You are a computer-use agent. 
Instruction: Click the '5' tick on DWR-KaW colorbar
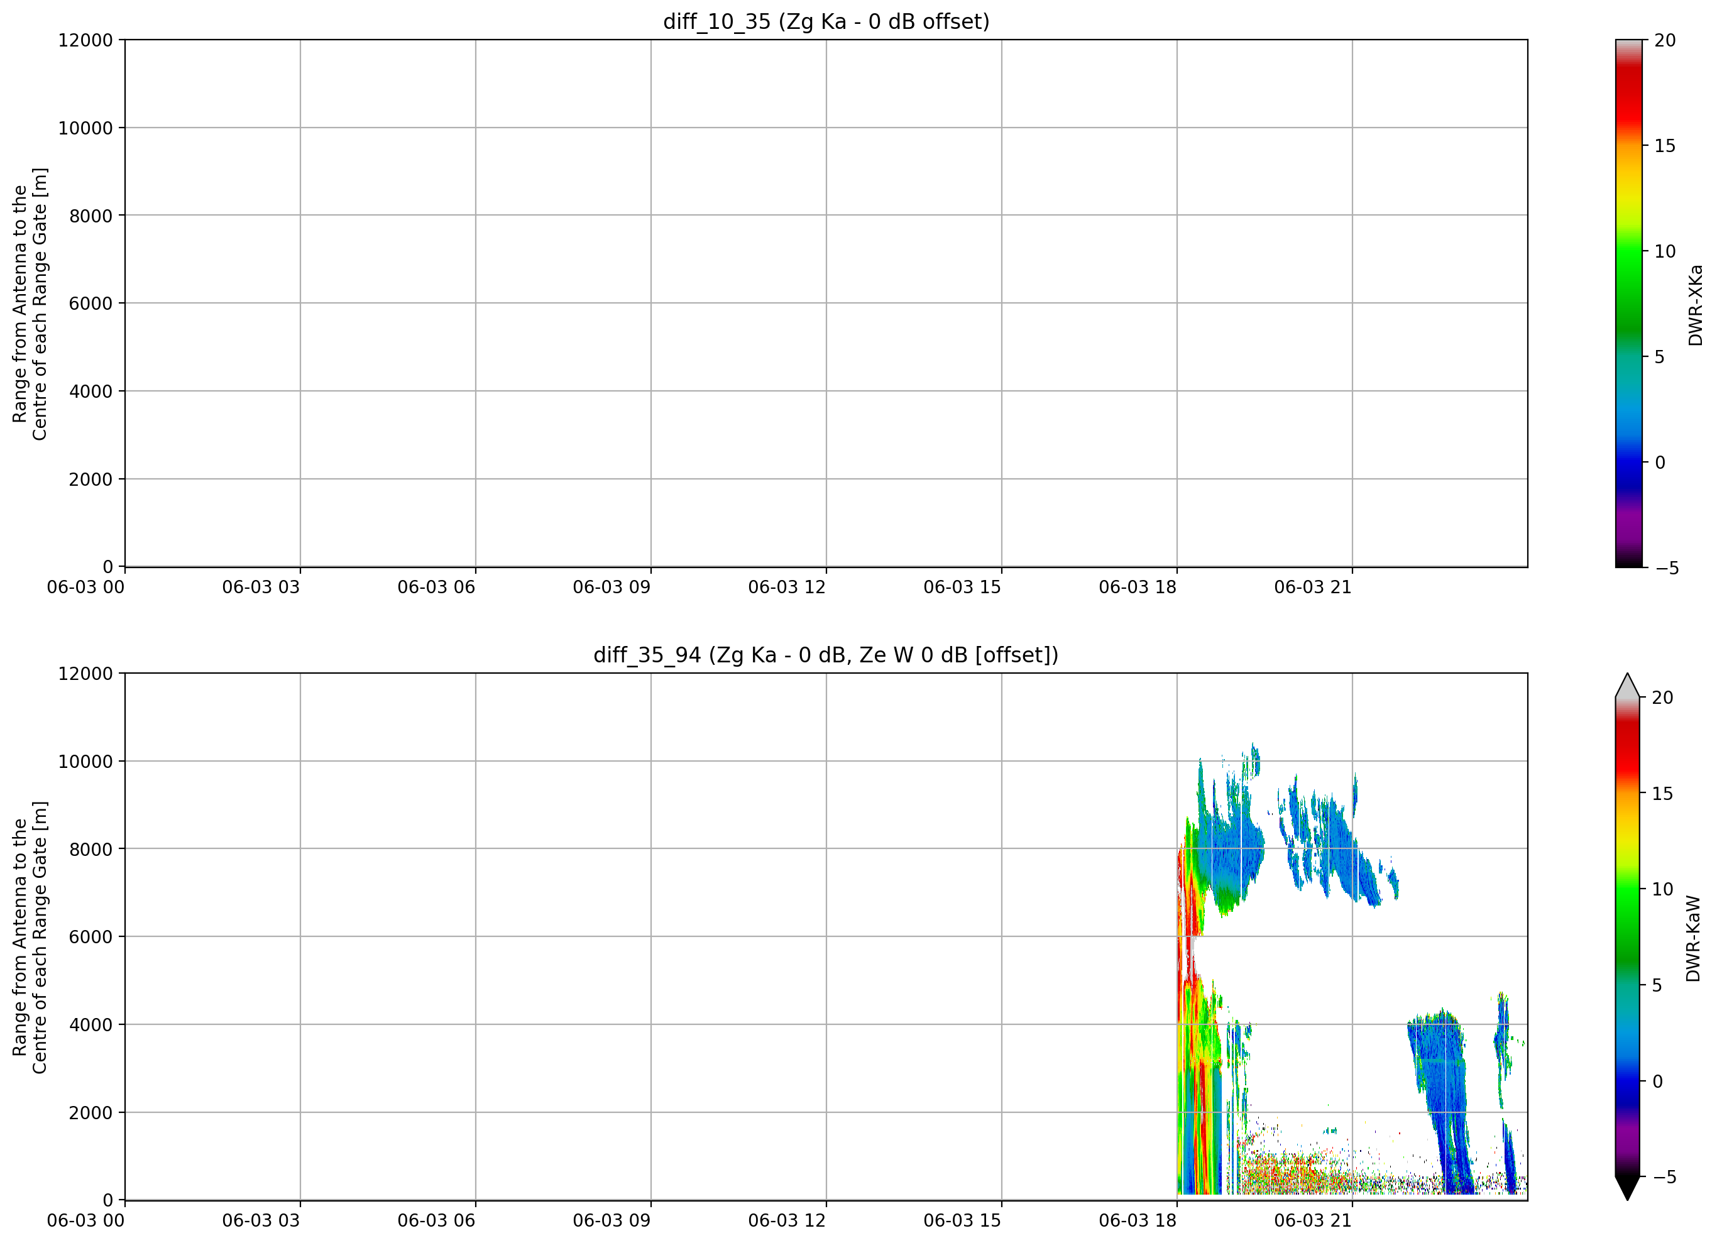click(1657, 985)
